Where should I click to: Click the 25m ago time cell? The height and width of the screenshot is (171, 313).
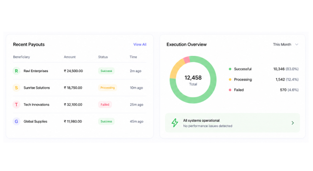(x=136, y=105)
